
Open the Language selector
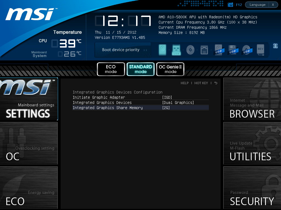coord(257,5)
